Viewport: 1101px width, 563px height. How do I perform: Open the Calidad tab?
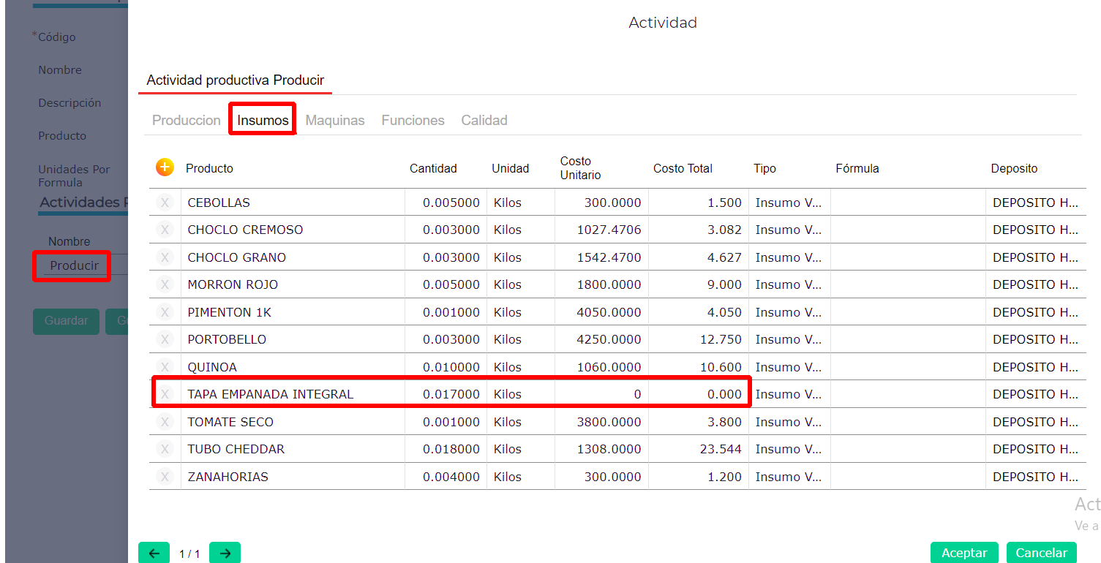tap(484, 121)
